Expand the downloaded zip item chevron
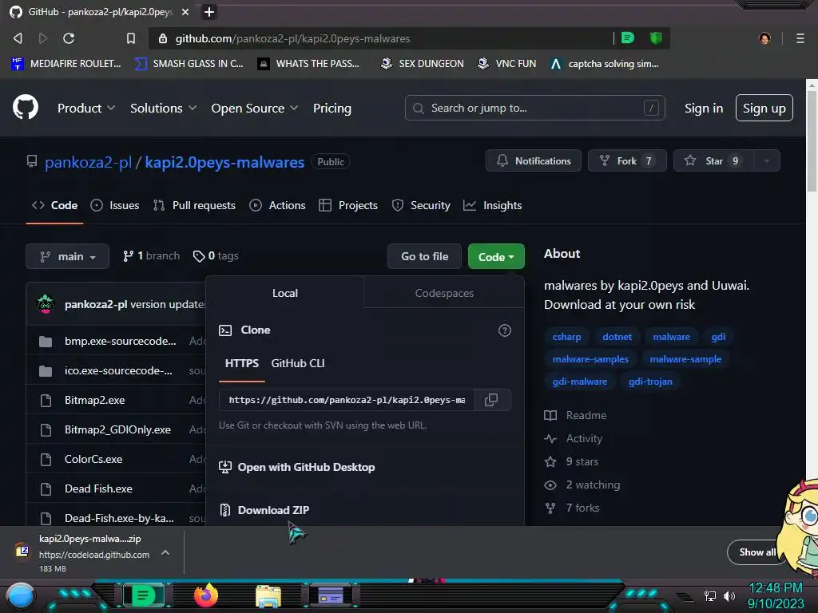This screenshot has width=818, height=613. (x=165, y=552)
